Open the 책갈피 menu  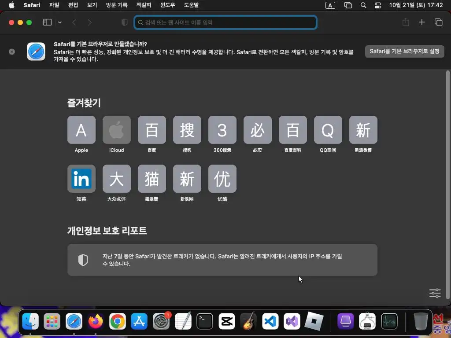pyautogui.click(x=144, y=5)
